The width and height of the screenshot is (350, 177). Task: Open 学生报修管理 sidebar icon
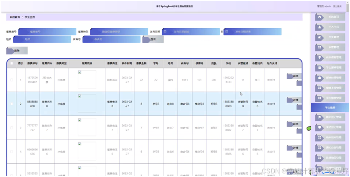click(320, 68)
